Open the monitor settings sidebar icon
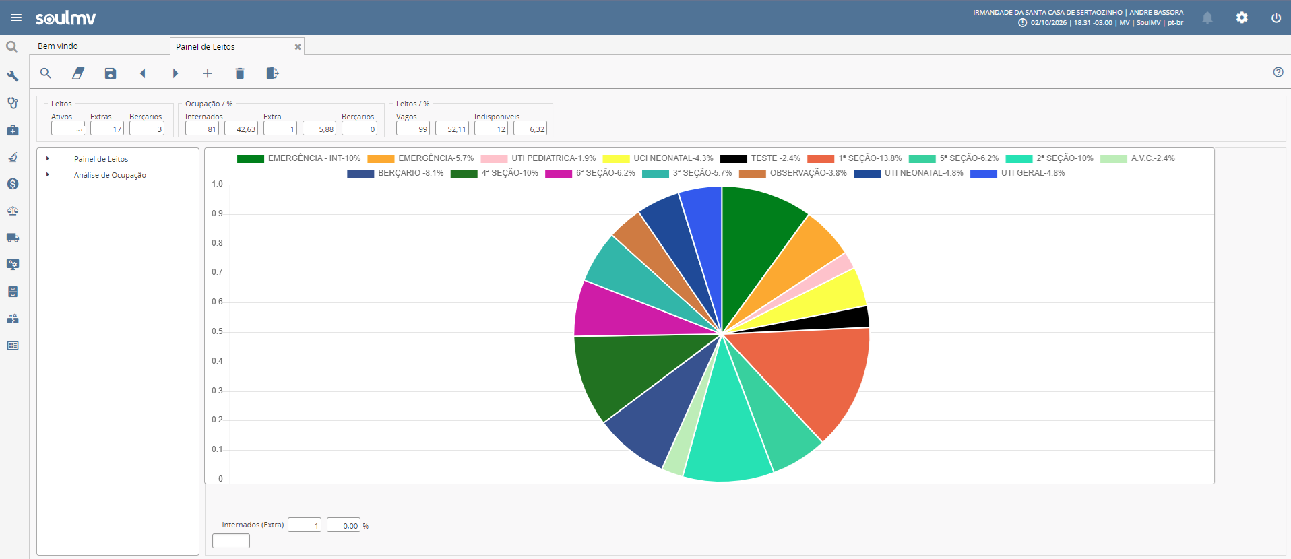The height and width of the screenshot is (559, 1291). [13, 265]
